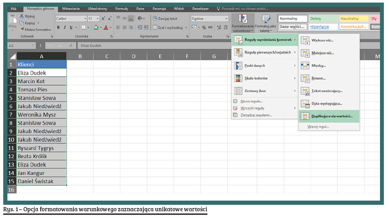Select the Dobry cell style
390x218 pixels.
(324, 19)
